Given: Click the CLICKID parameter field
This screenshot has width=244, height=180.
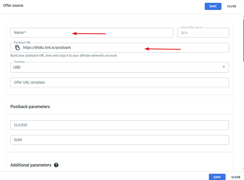Looking at the screenshot, I should pos(119,125).
